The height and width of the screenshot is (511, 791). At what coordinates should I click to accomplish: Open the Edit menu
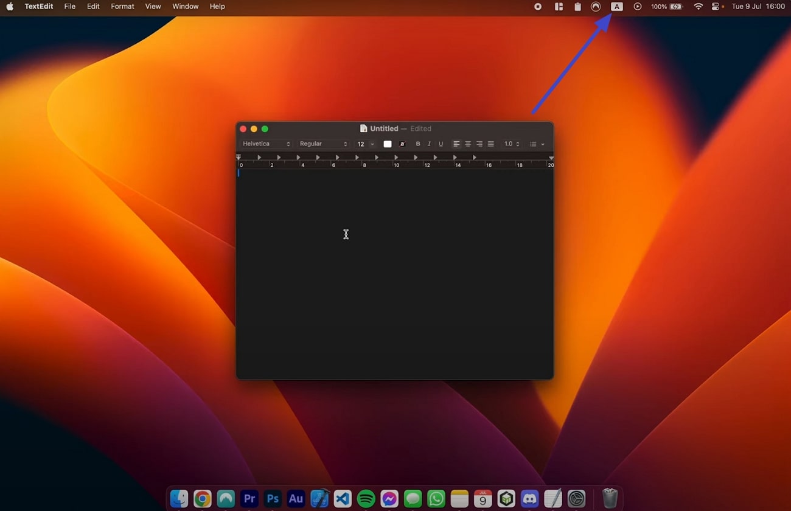[93, 6]
